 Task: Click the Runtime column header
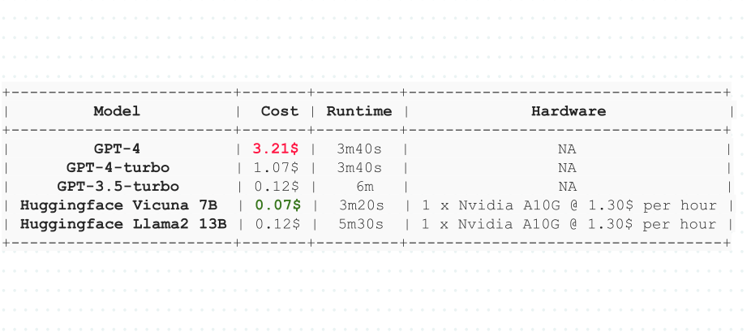point(358,111)
